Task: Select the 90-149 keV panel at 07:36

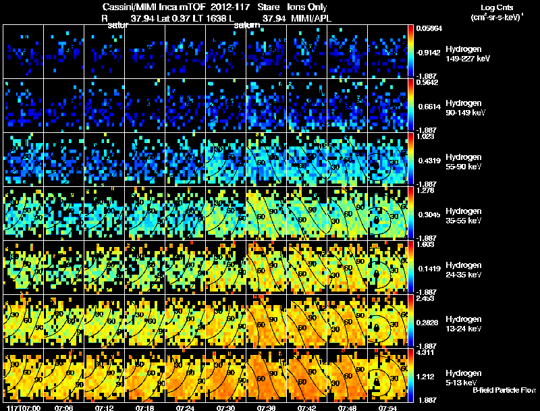Action: coord(266,105)
